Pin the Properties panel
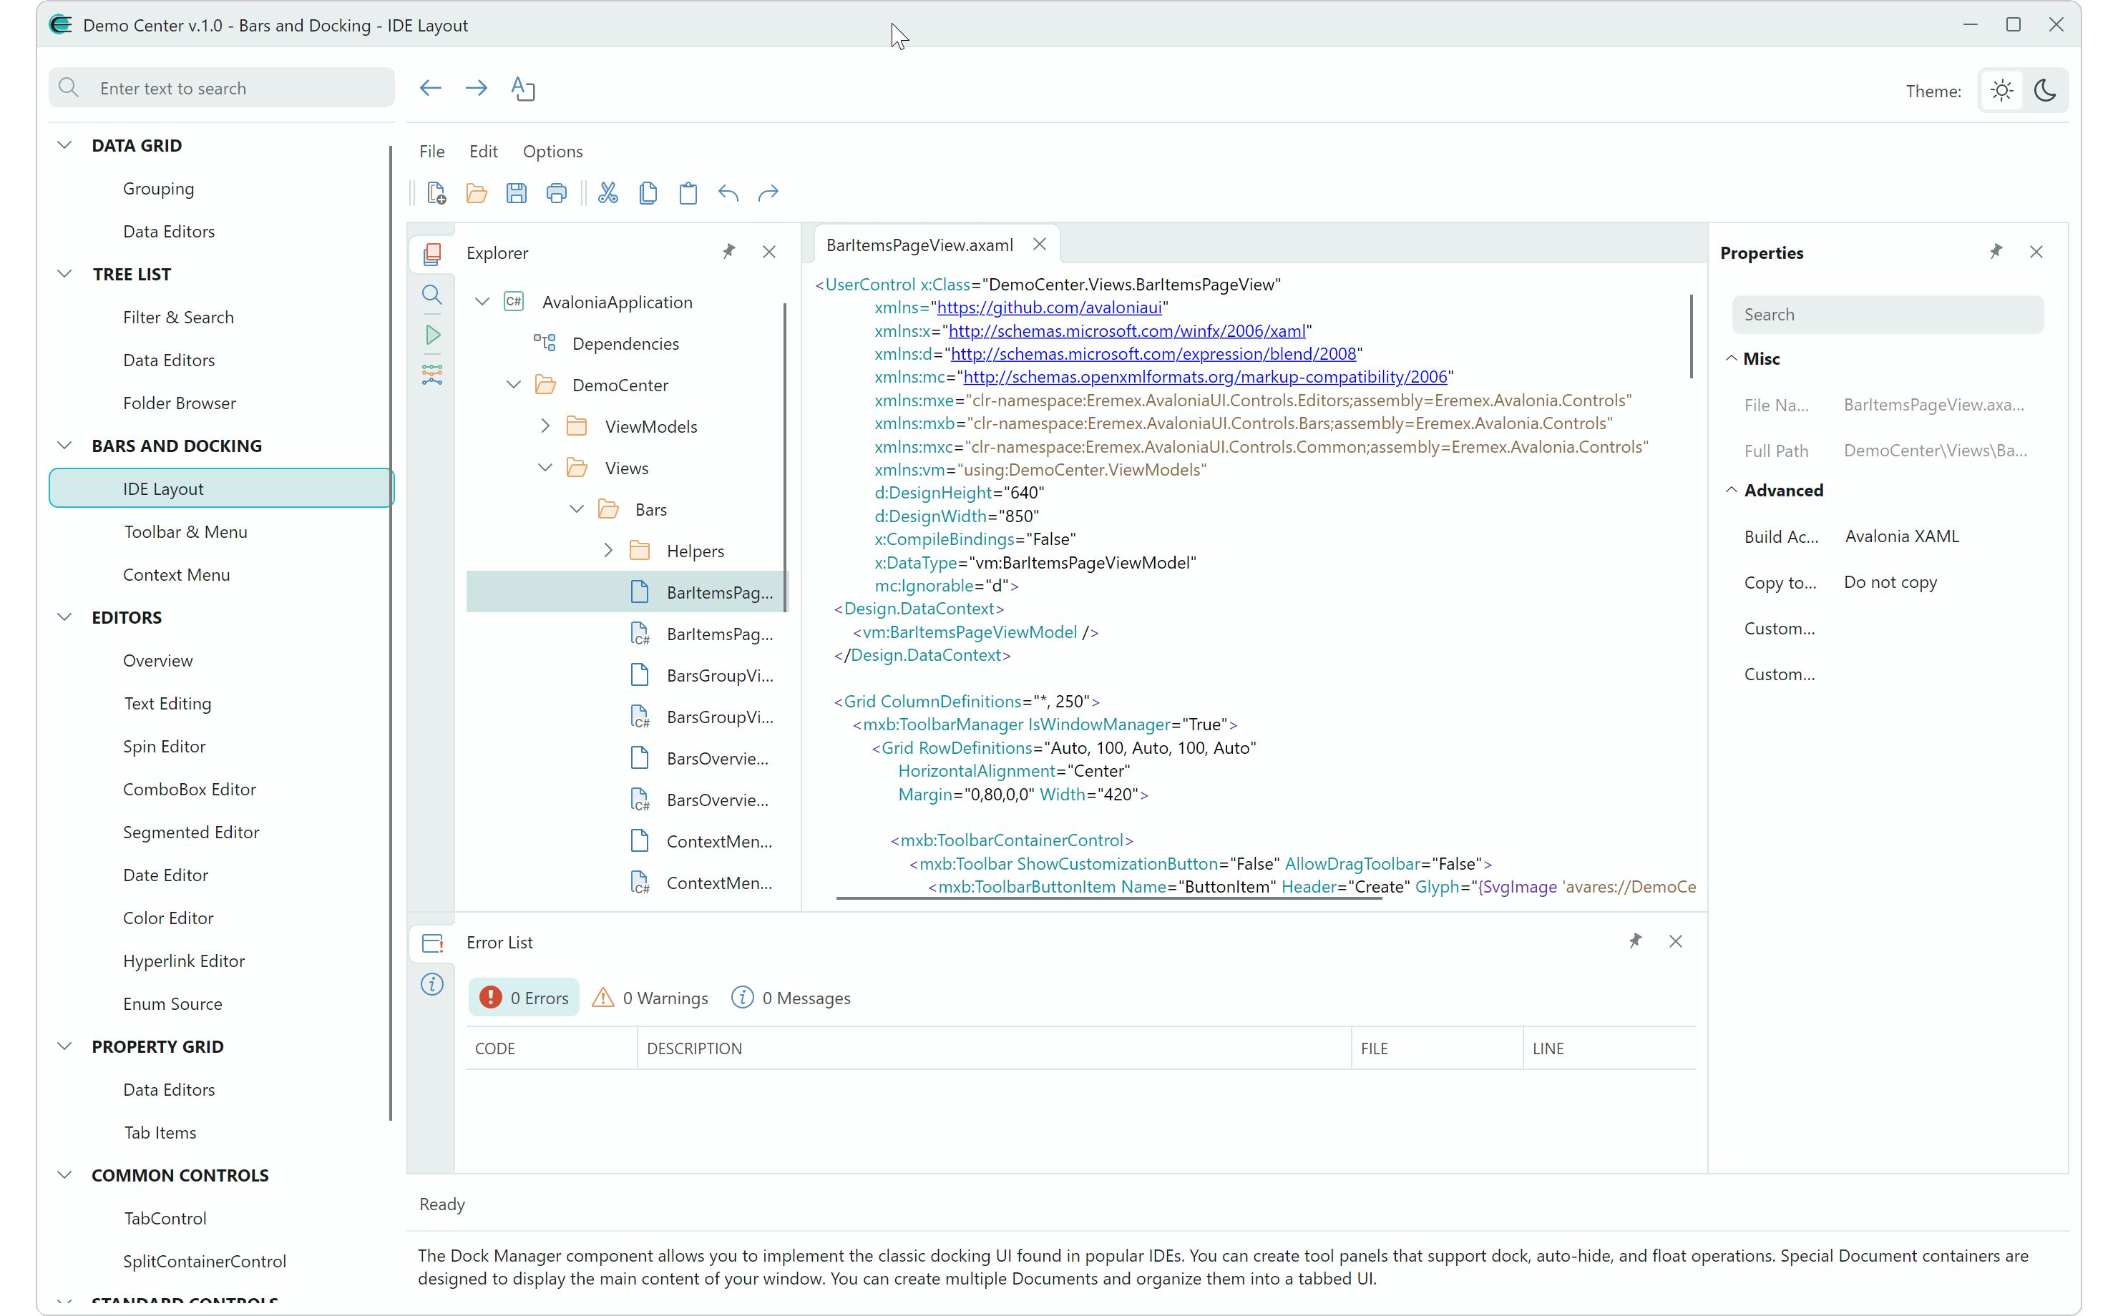 tap(1995, 252)
